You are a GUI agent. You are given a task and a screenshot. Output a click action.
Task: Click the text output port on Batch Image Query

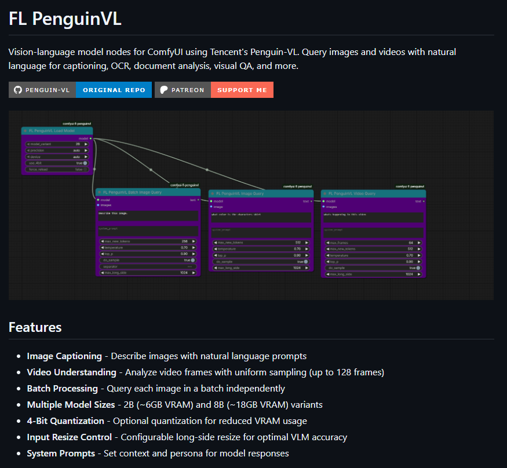tap(198, 200)
